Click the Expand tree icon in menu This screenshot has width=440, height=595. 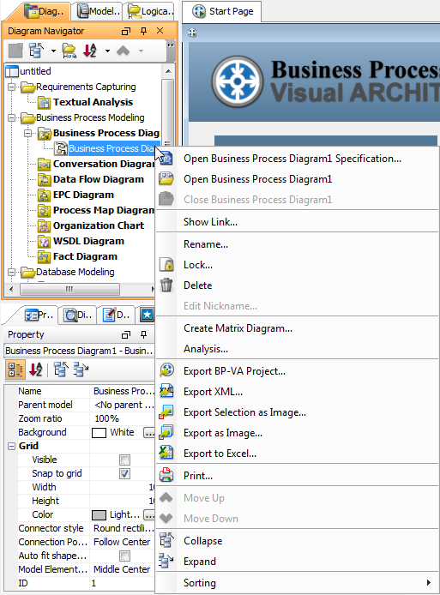pyautogui.click(x=166, y=561)
